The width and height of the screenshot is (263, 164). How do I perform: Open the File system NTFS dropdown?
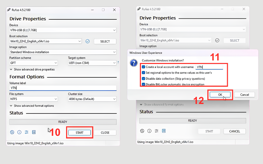click(34, 99)
